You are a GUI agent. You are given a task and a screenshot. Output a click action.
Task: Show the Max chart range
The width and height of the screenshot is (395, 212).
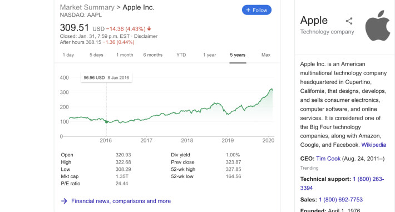(266, 55)
